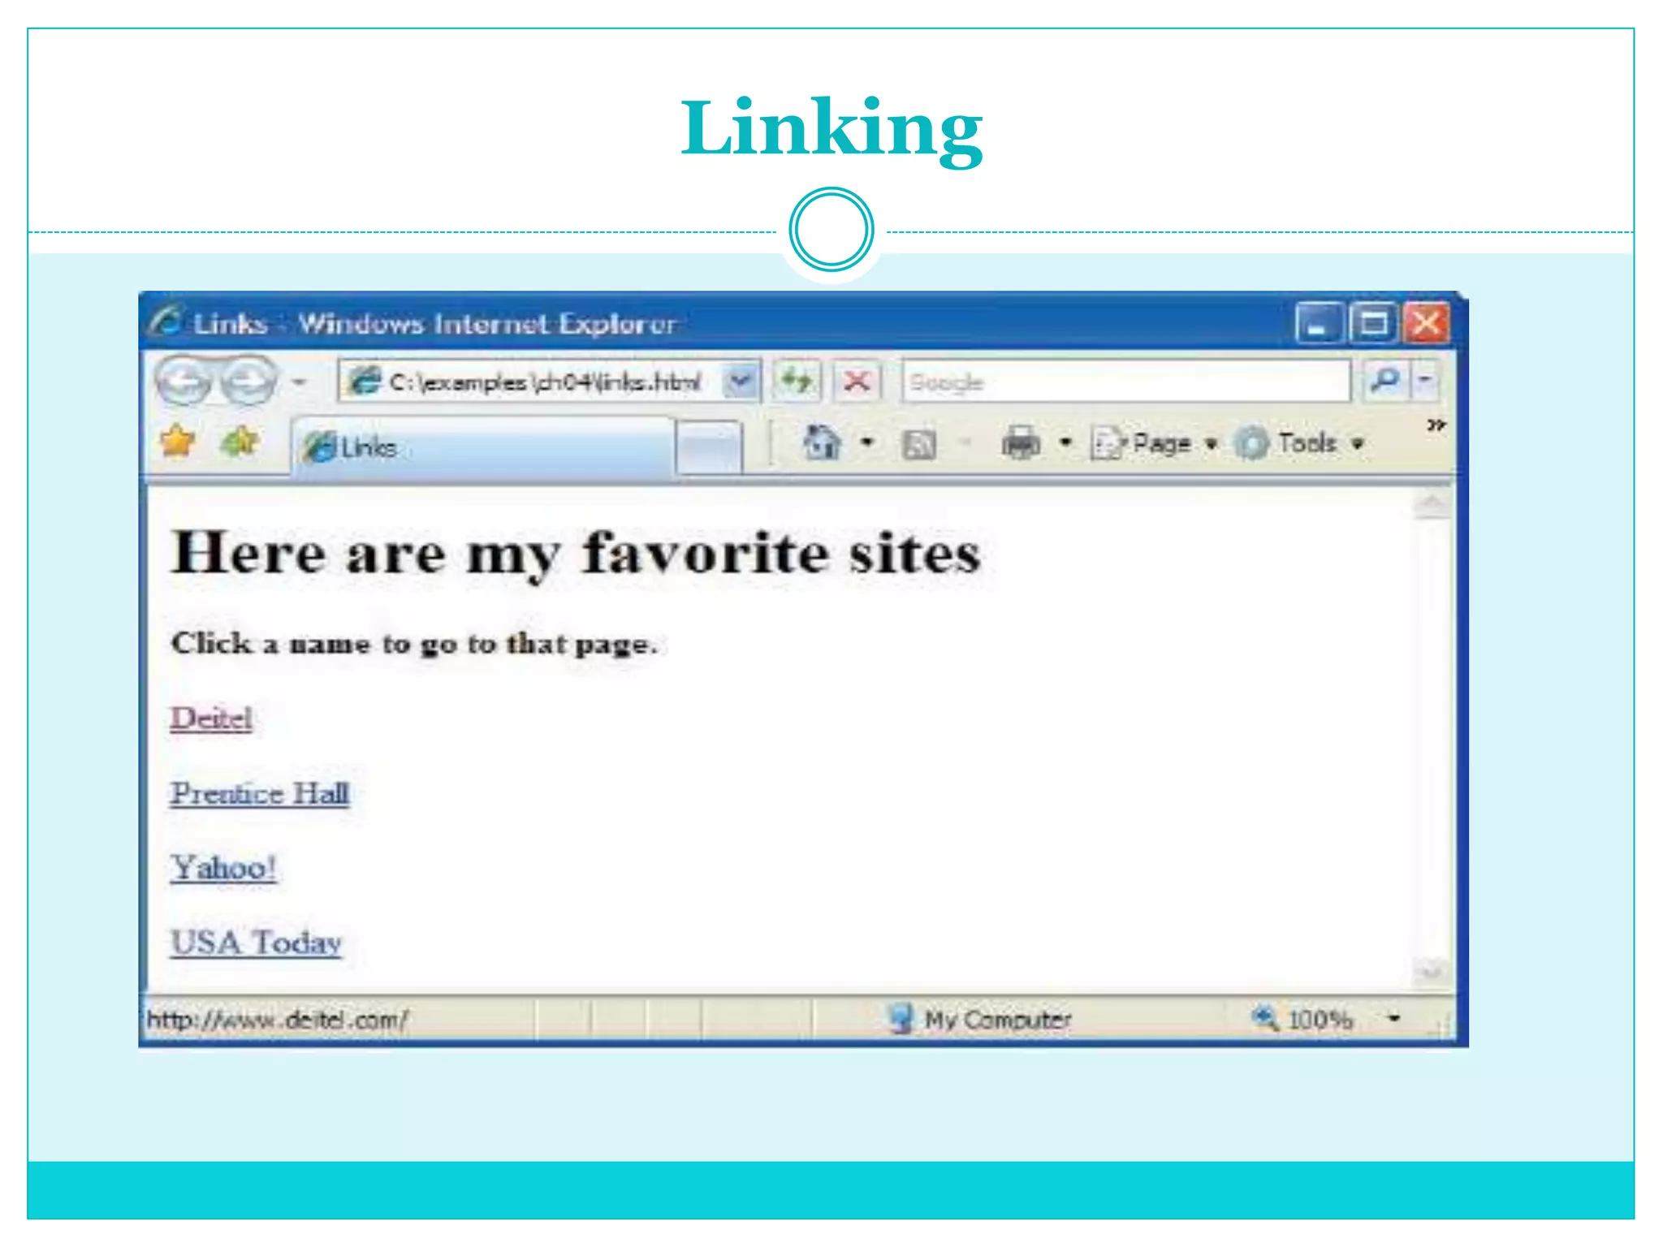Screen dimensions: 1663x1247
Task: Maximize the Internet Explorer window
Action: coord(1373,323)
